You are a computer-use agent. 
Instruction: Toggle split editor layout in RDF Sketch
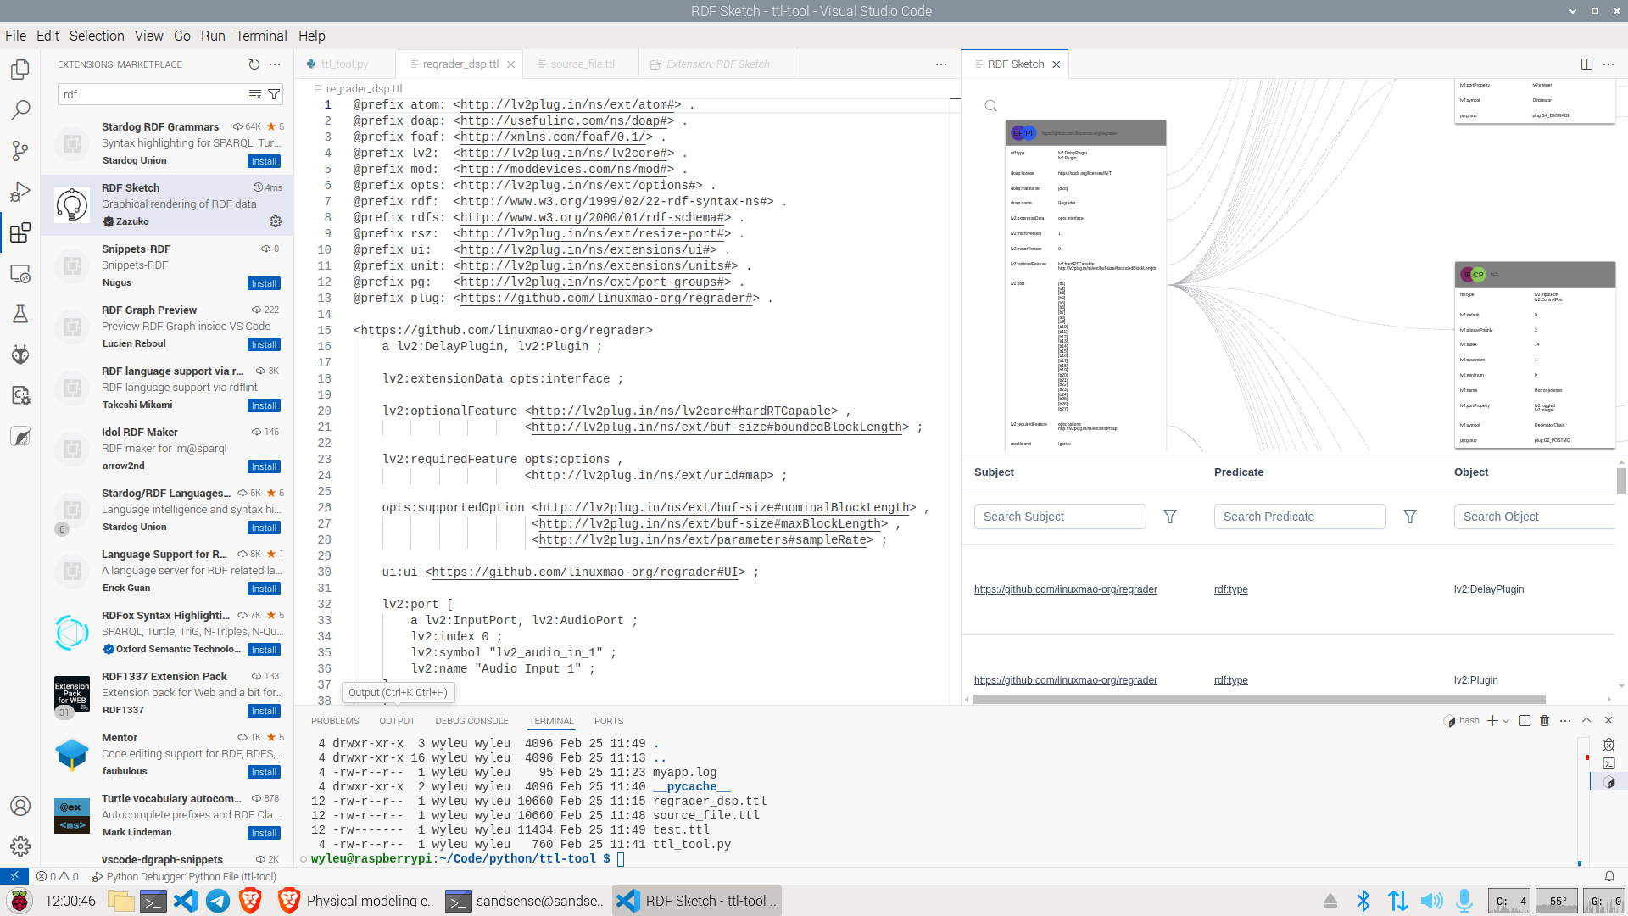click(x=1586, y=64)
